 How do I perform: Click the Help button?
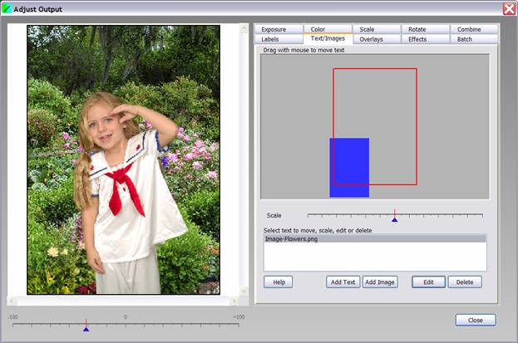279,282
